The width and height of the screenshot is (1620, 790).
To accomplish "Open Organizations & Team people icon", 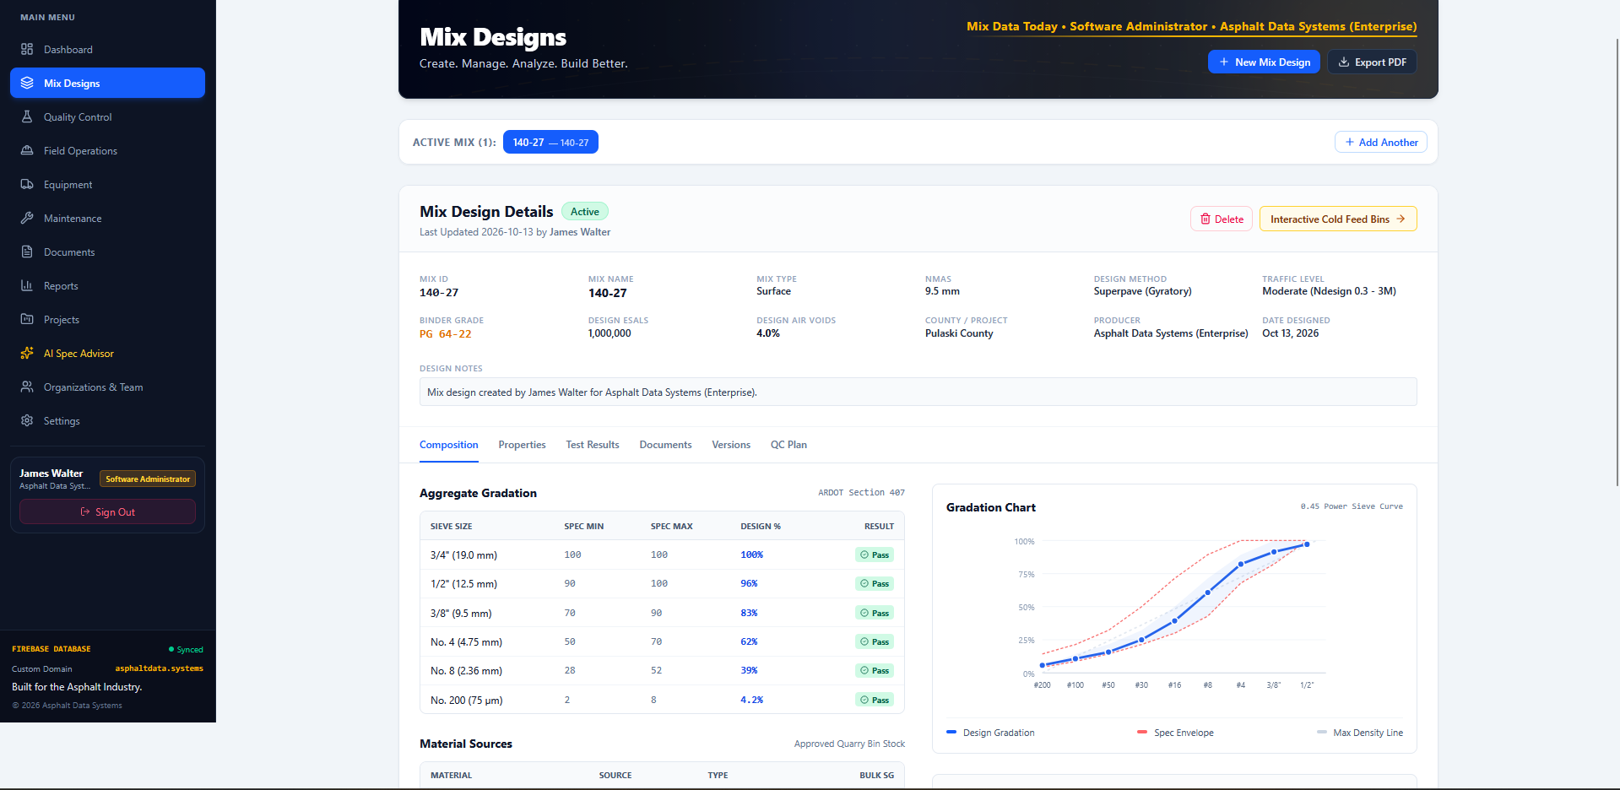I will coord(27,387).
